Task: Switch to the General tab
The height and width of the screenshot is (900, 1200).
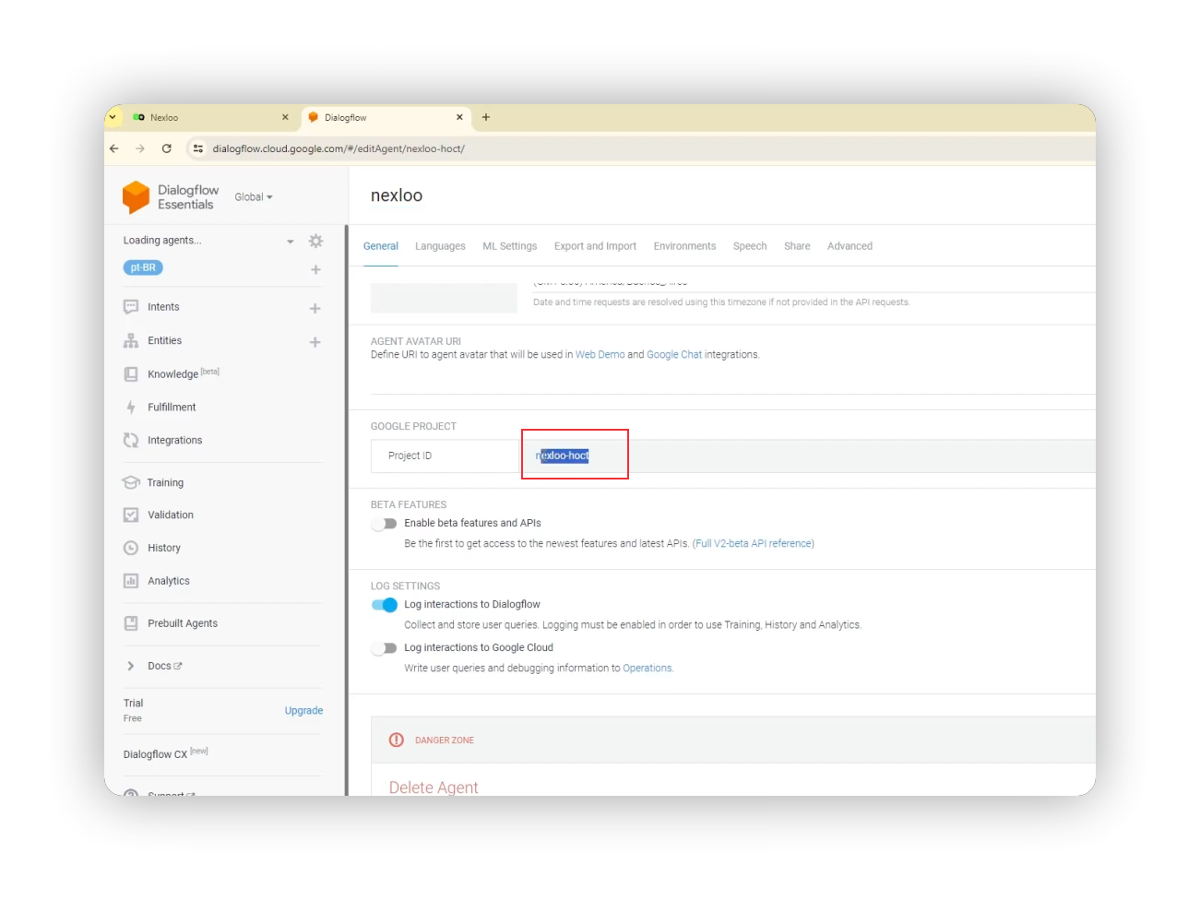Action: coord(381,246)
